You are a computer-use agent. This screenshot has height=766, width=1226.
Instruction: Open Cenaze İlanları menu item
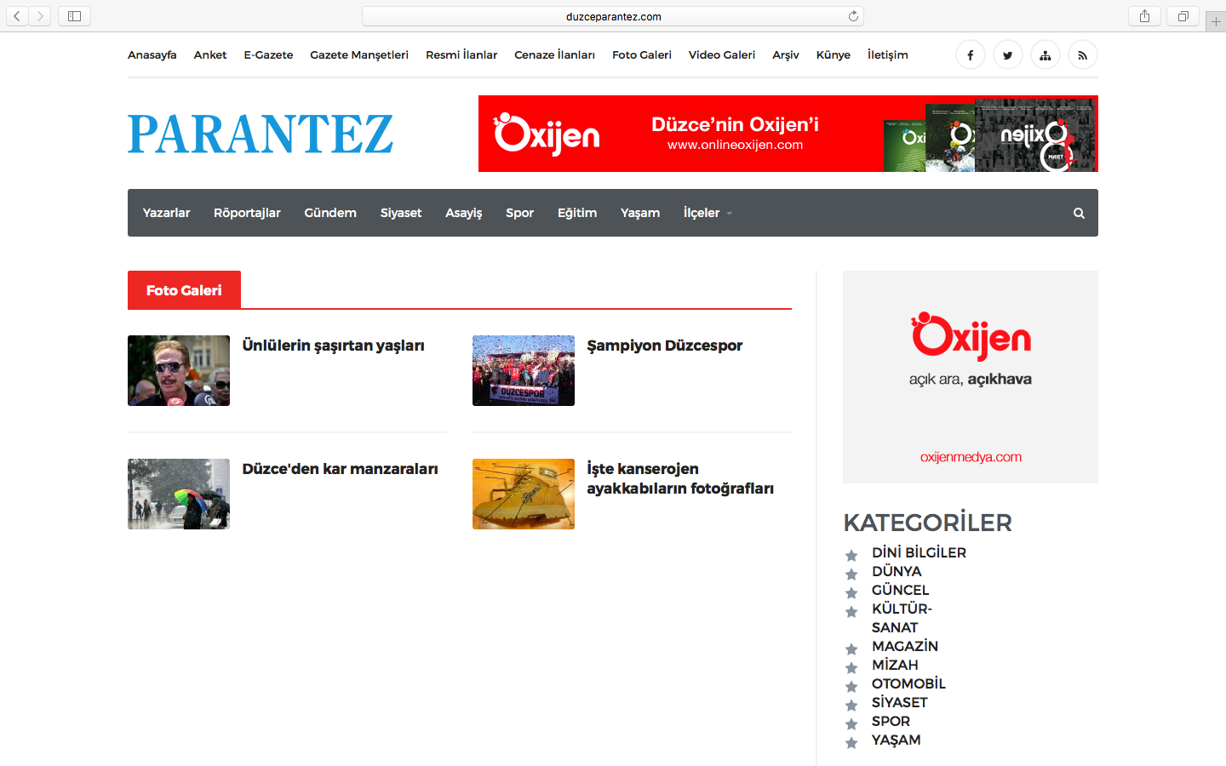pos(554,55)
